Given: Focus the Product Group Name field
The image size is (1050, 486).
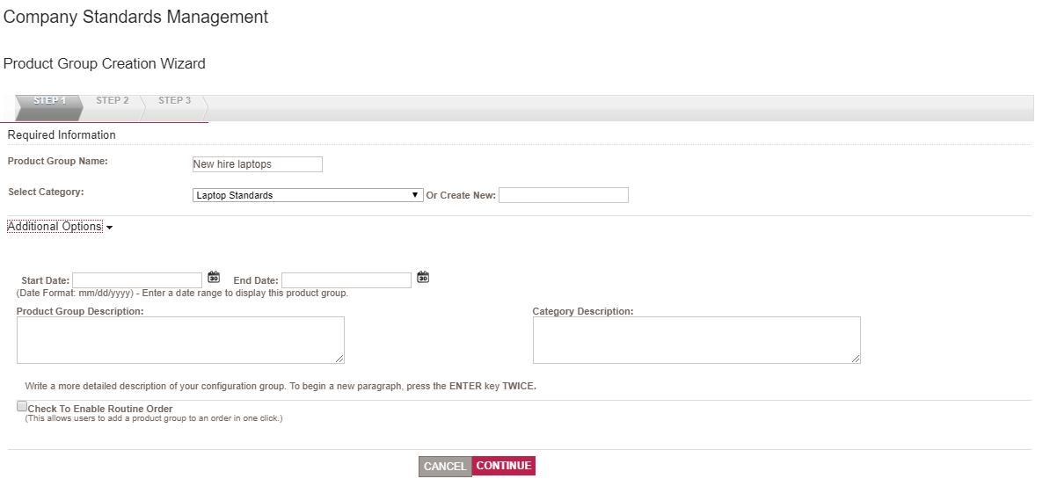Looking at the screenshot, I should coord(257,164).
